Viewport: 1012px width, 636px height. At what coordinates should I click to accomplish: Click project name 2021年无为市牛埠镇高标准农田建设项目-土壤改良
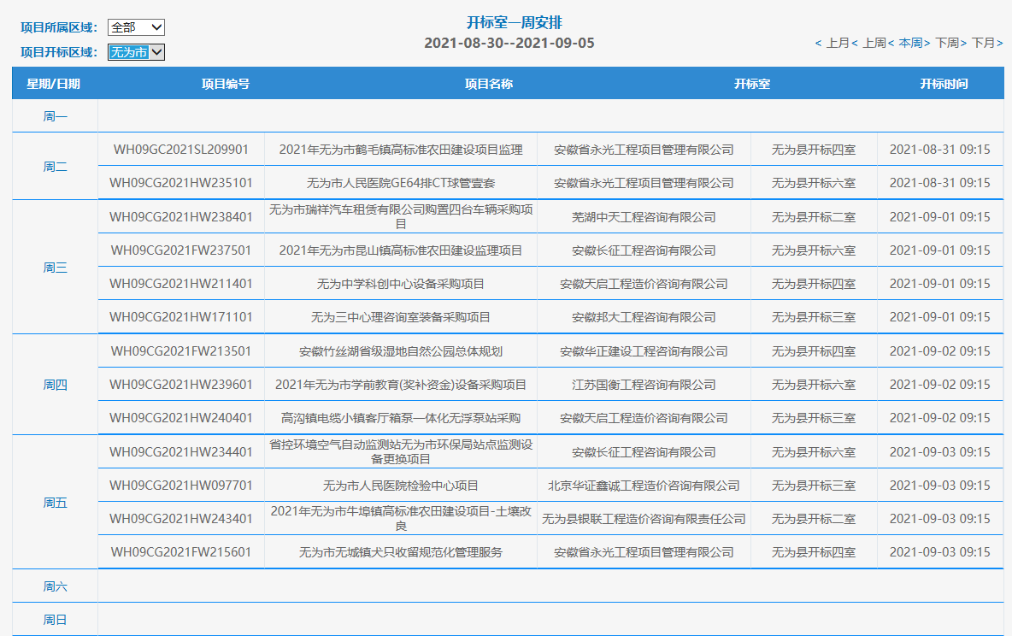pyautogui.click(x=401, y=519)
